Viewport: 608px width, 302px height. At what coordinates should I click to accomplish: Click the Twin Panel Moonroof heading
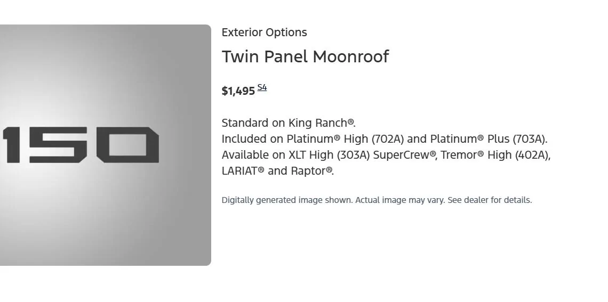coord(305,56)
